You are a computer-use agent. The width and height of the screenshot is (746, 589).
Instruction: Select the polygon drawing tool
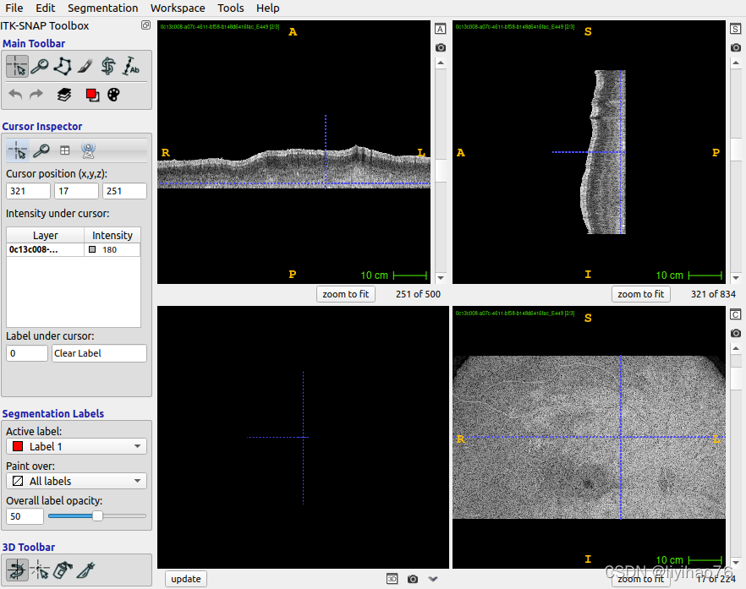click(63, 66)
